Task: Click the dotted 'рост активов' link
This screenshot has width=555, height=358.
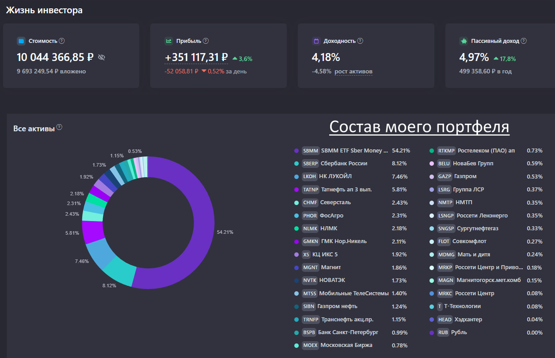Action: coord(354,71)
